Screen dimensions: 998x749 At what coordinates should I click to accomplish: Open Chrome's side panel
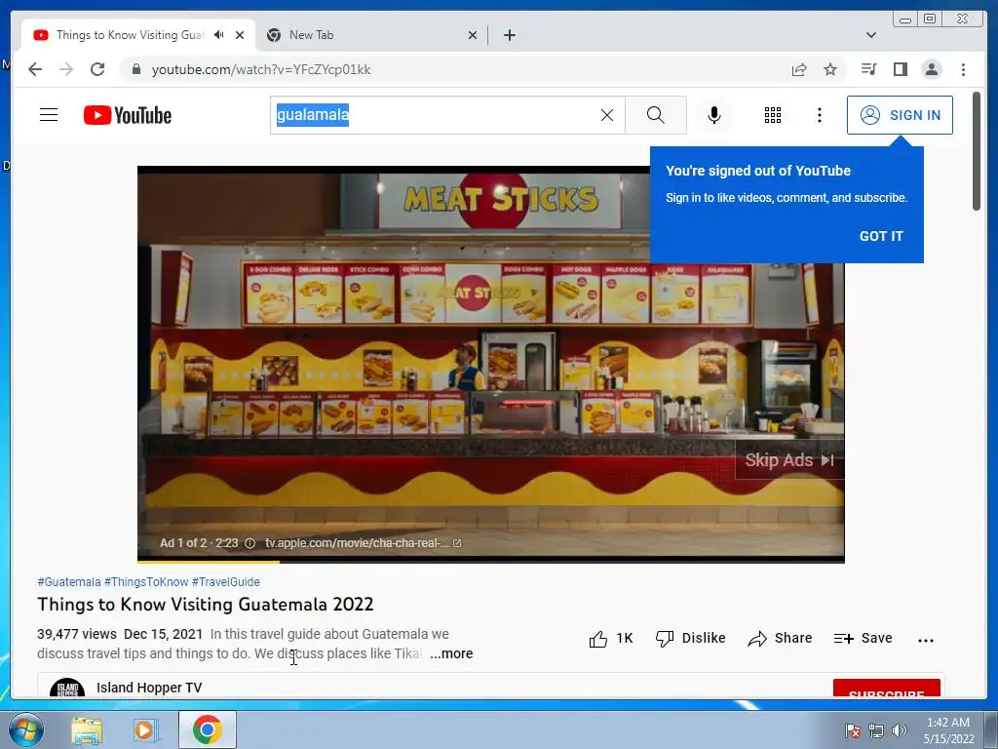coord(900,69)
